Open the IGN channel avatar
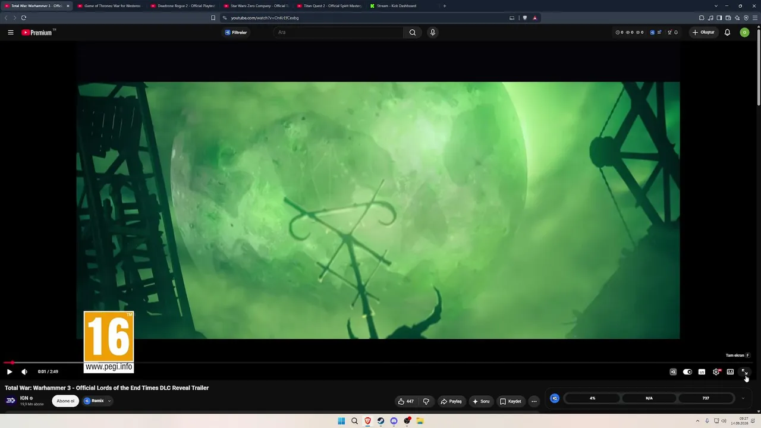This screenshot has height=428, width=761. coord(11,401)
